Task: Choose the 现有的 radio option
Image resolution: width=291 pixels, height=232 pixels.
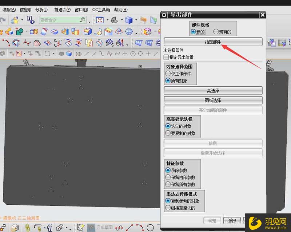Action: pos(215,32)
